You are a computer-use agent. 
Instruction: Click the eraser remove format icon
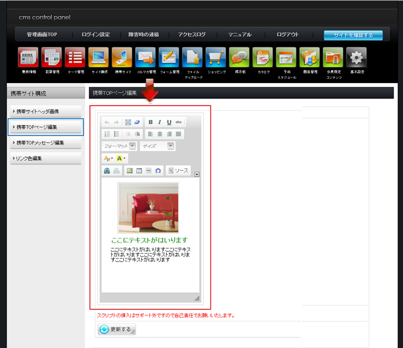click(x=137, y=122)
